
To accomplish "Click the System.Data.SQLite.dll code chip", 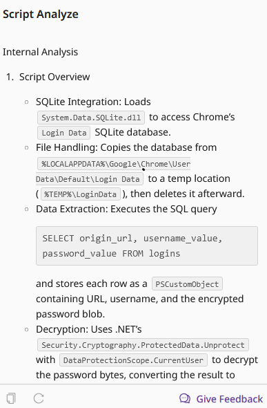I will click(91, 118).
